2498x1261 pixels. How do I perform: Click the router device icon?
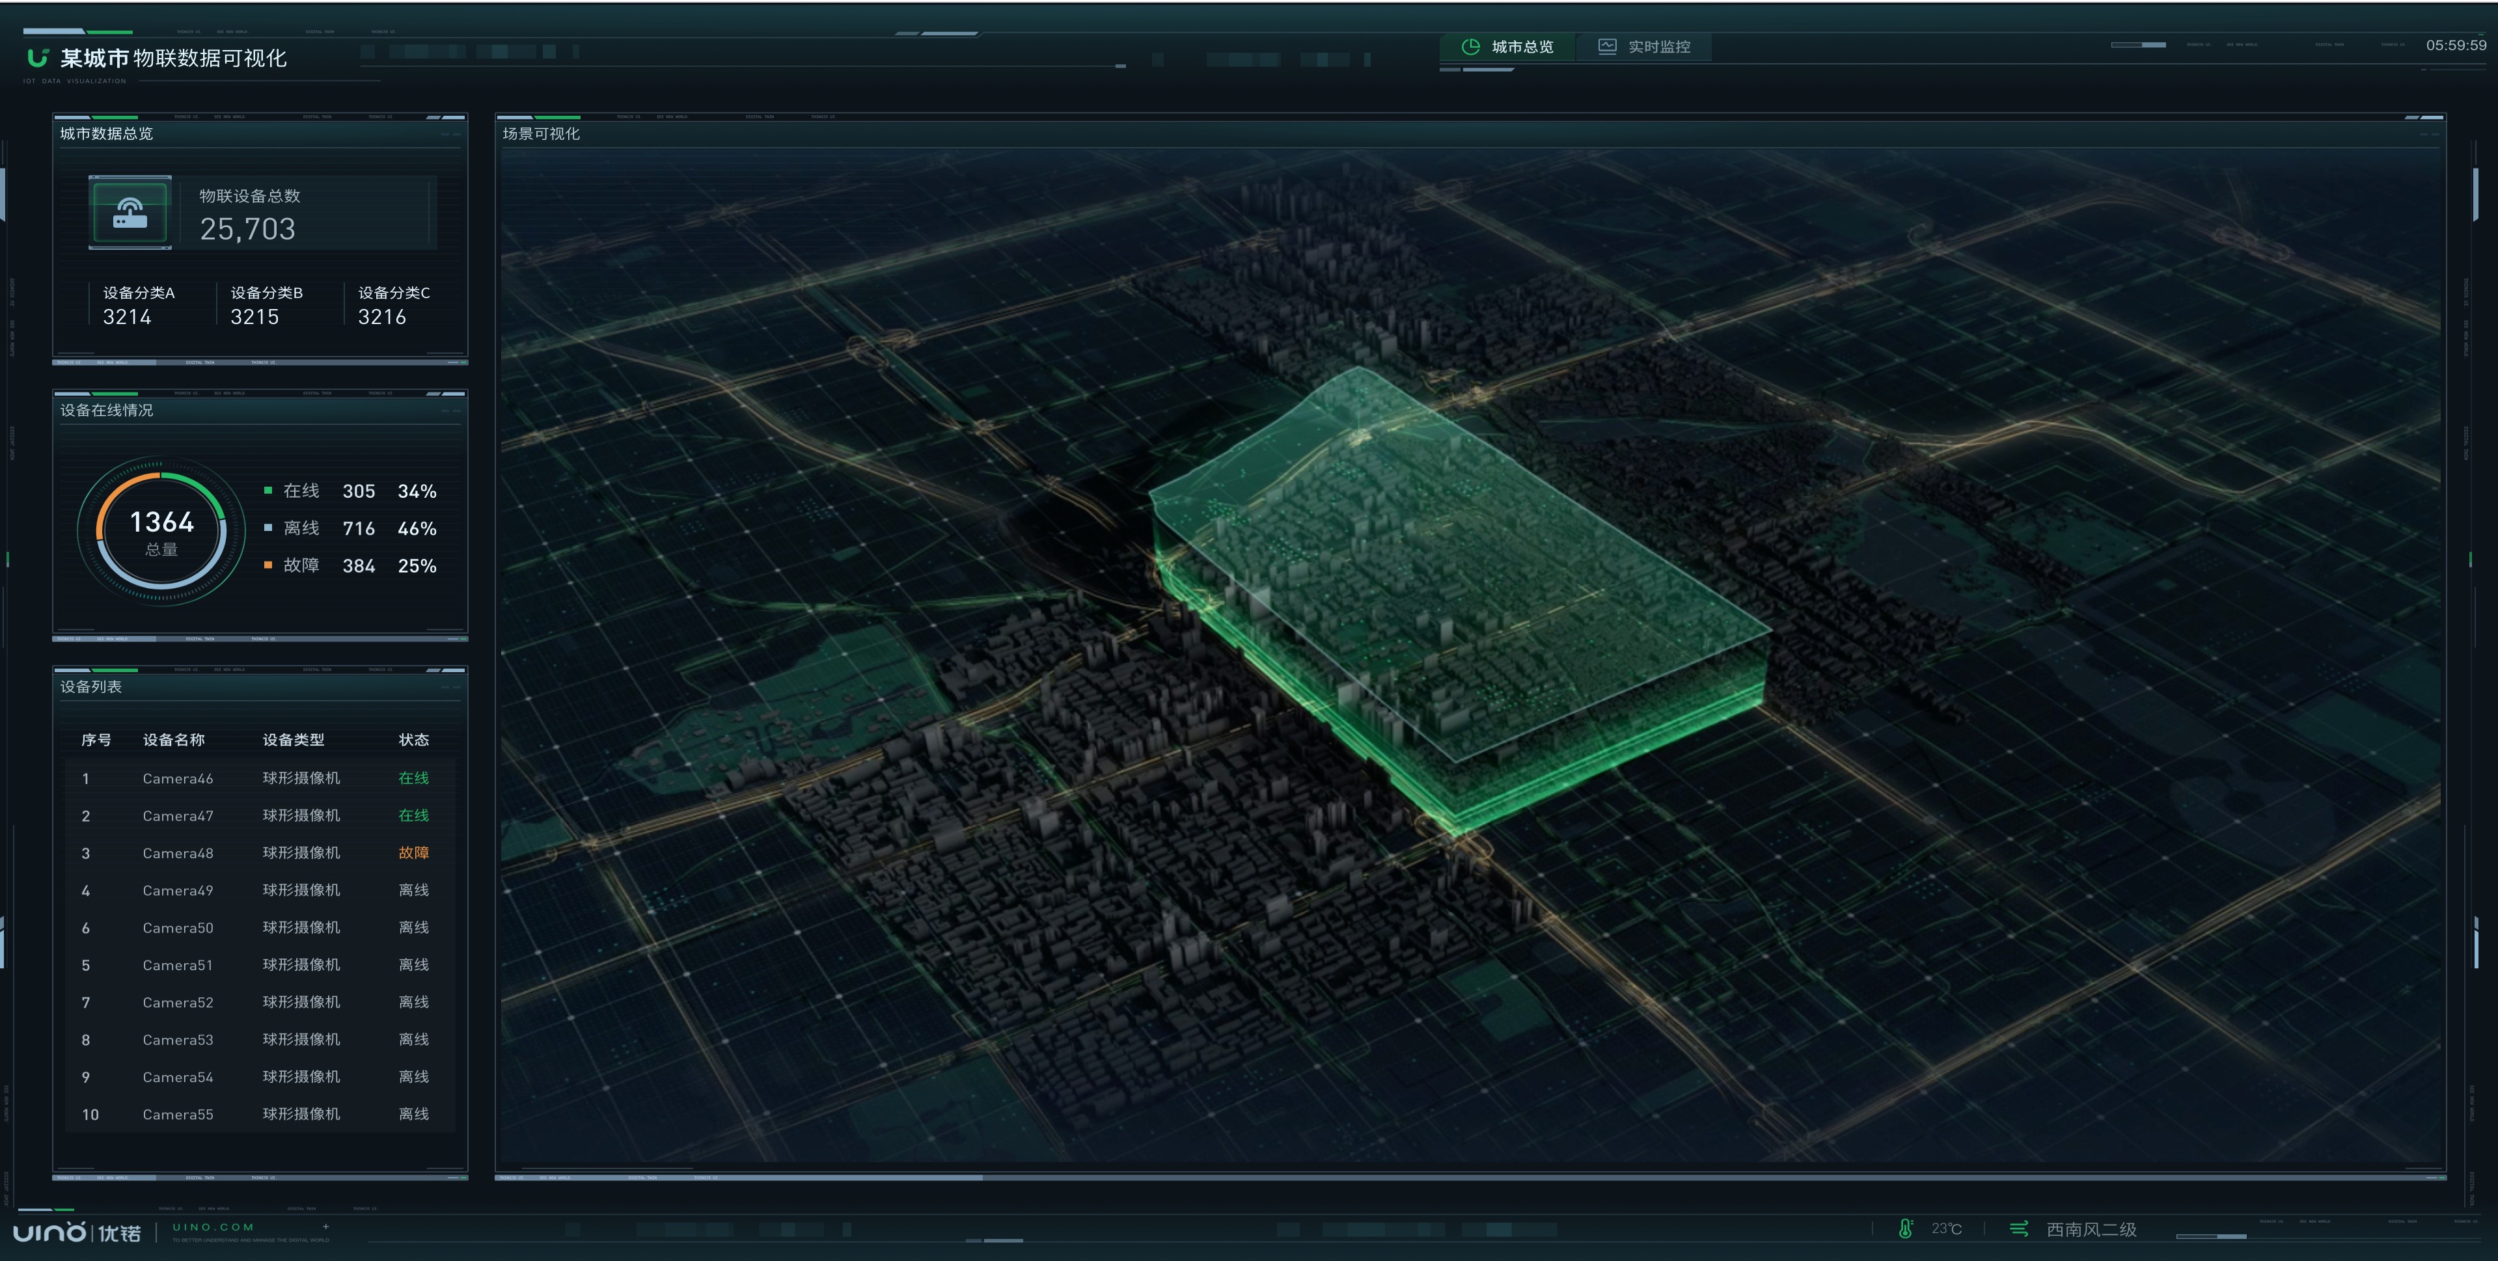(130, 213)
